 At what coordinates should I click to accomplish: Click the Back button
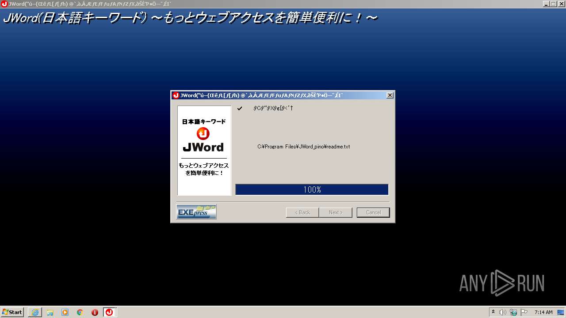(302, 212)
